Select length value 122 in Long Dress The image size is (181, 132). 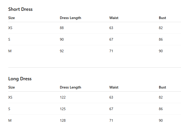click(x=63, y=97)
